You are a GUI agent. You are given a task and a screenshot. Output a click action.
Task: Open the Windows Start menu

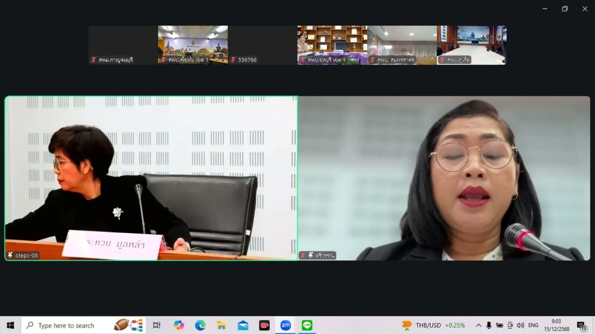[10, 325]
